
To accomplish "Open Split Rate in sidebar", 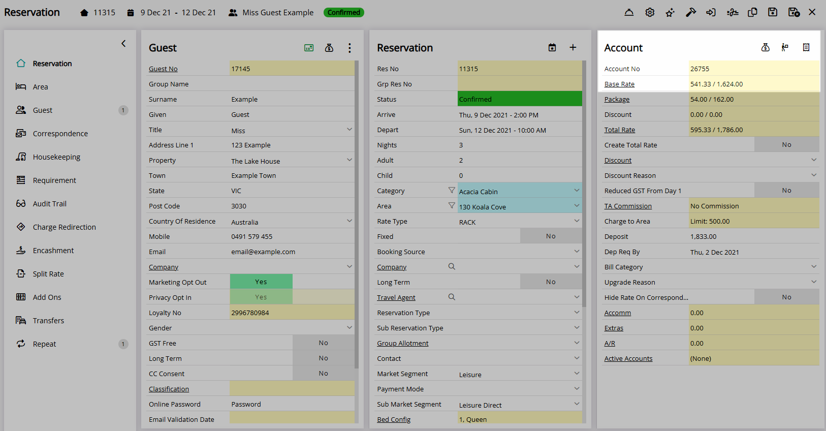I will pos(48,274).
